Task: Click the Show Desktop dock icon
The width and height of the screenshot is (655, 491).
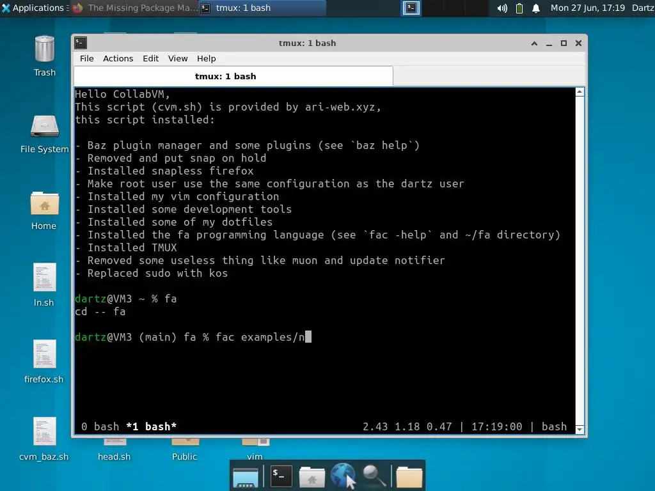Action: pos(246,477)
